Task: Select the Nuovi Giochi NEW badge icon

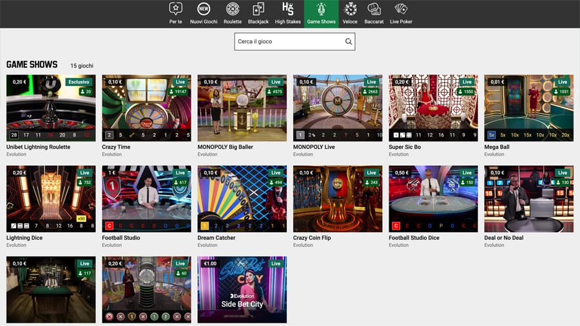Action: pos(204,9)
